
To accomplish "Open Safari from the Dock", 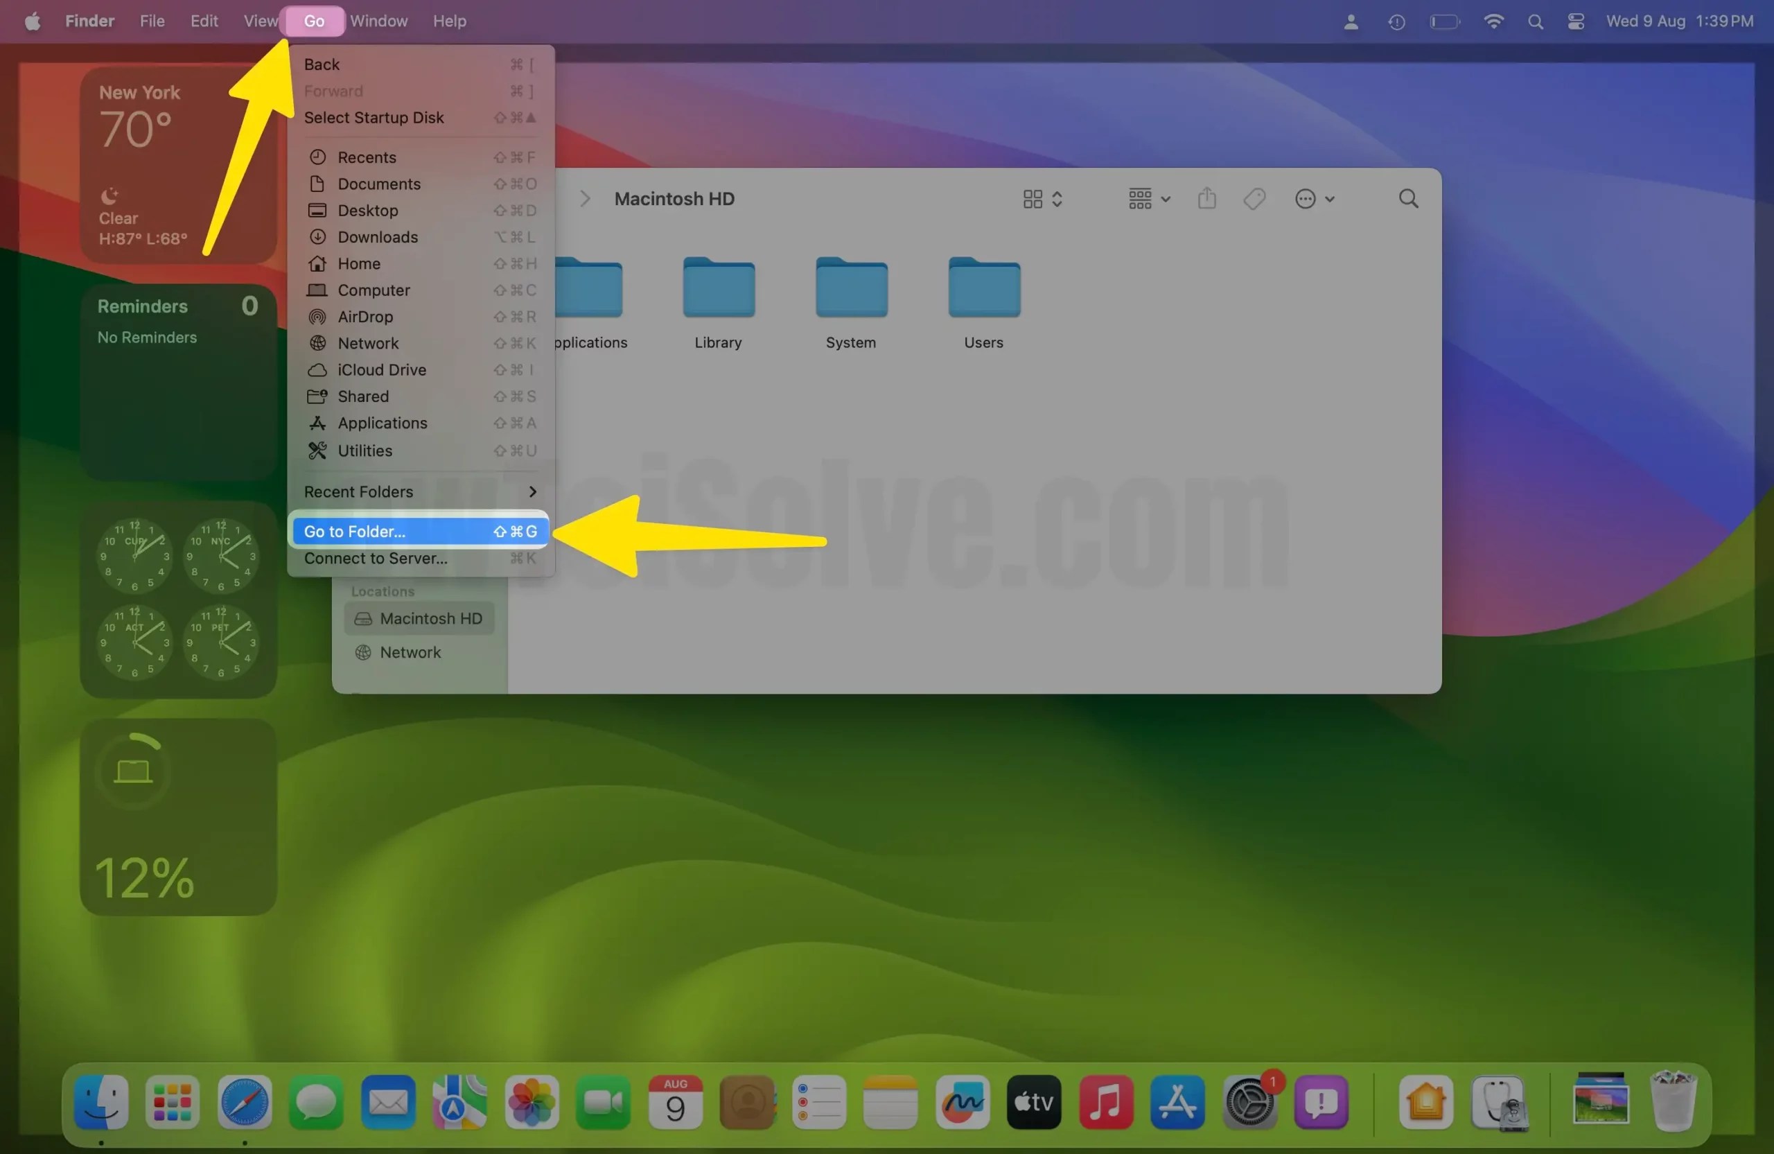I will click(x=244, y=1102).
